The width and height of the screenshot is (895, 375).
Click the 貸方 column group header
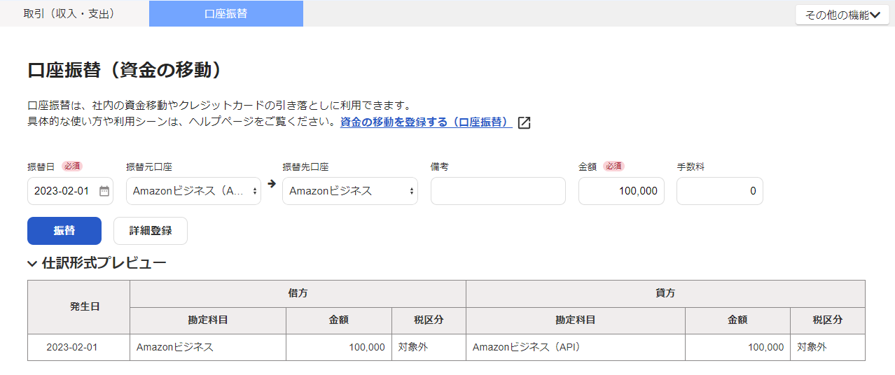pyautogui.click(x=665, y=294)
